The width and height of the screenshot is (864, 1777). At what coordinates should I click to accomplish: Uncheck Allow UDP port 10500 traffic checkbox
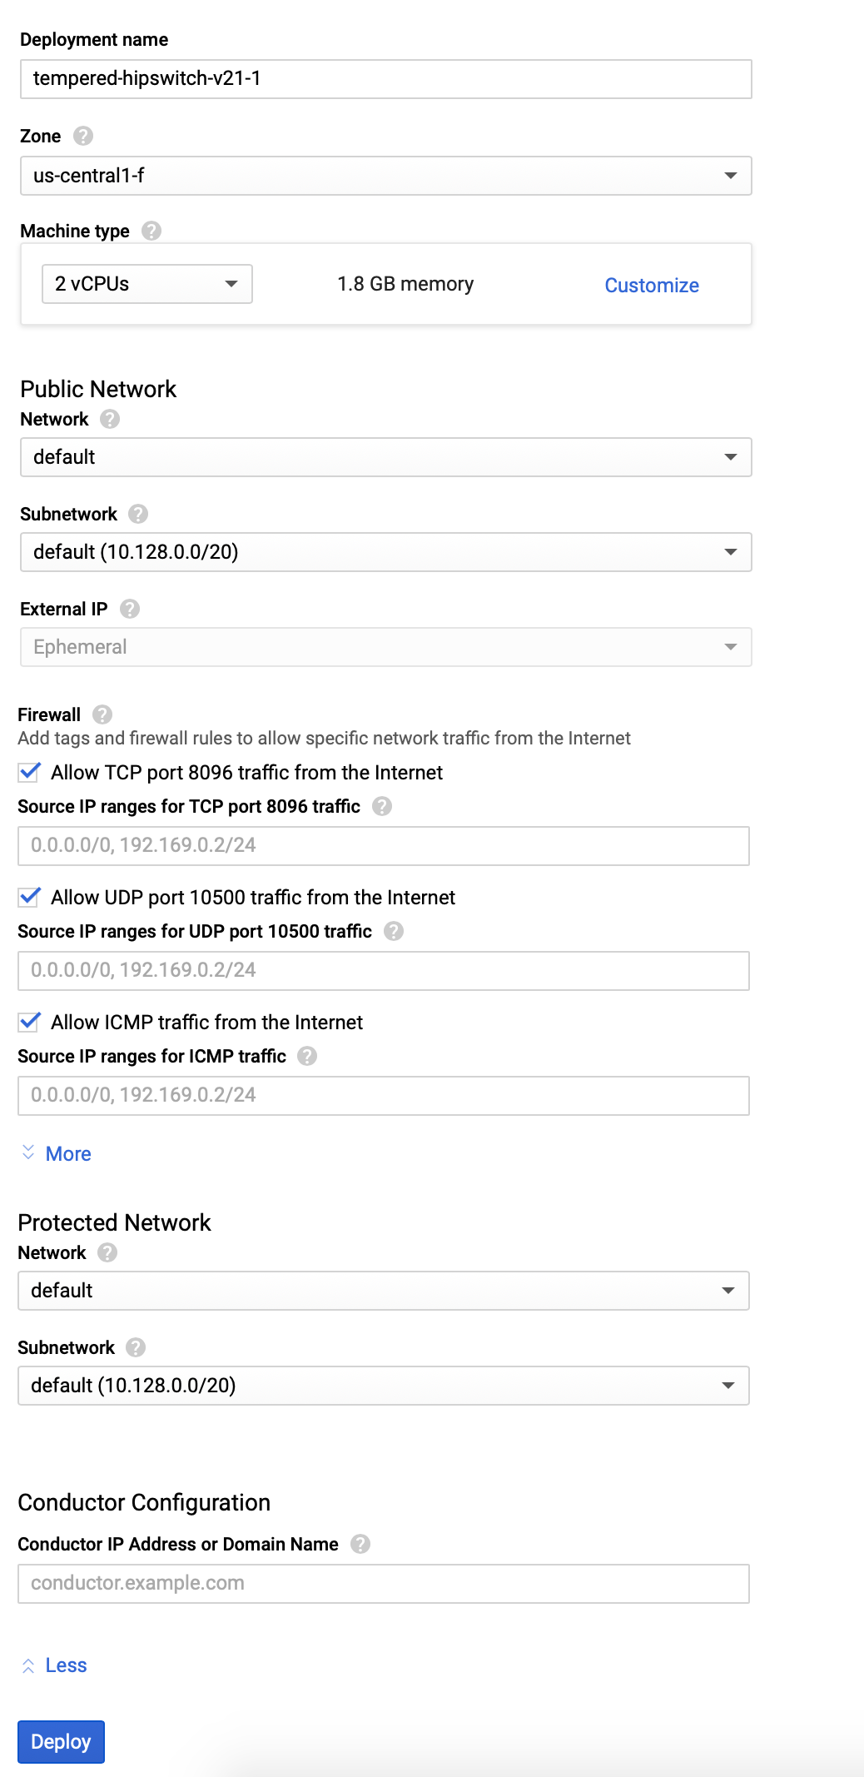[x=30, y=897]
